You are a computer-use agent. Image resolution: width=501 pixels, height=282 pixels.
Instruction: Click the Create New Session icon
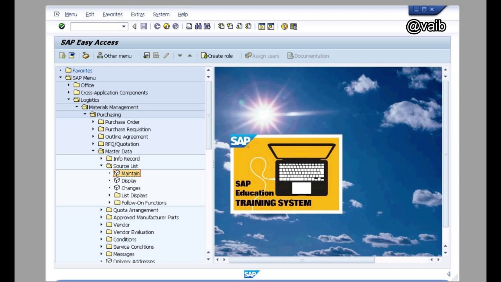coord(262,26)
